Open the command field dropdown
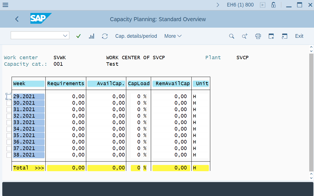This screenshot has width=314, height=196. 65,35
